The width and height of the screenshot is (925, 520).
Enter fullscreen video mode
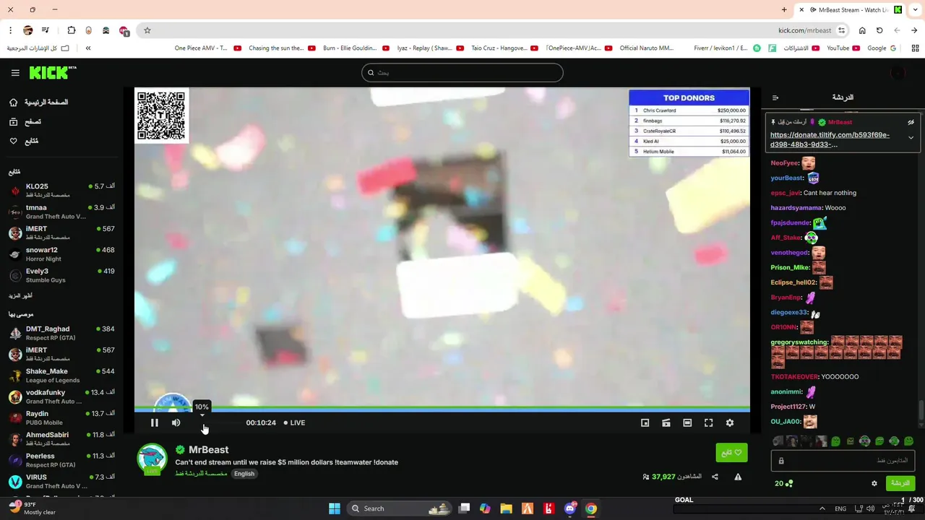click(x=708, y=422)
